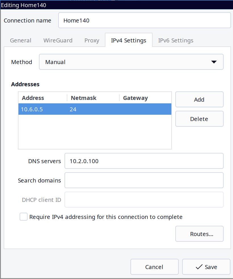The height and width of the screenshot is (279, 233).
Task: Open the WireGuard tab
Action: coord(58,40)
